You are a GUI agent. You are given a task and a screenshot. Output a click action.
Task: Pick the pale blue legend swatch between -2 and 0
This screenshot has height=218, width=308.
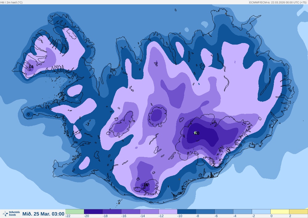tap(261, 212)
